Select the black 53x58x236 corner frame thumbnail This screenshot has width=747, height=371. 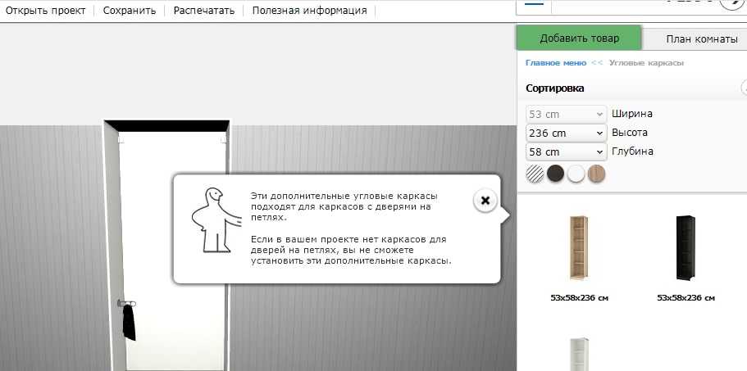click(x=686, y=250)
